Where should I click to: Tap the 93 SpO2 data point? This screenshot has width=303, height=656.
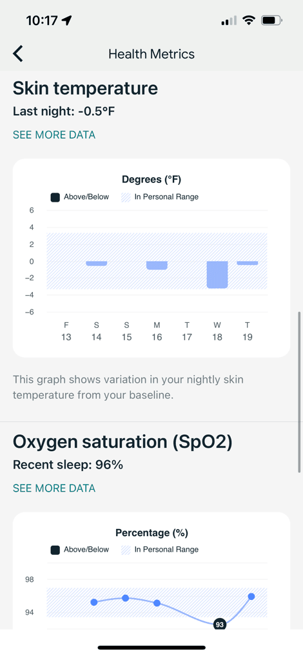click(x=219, y=624)
